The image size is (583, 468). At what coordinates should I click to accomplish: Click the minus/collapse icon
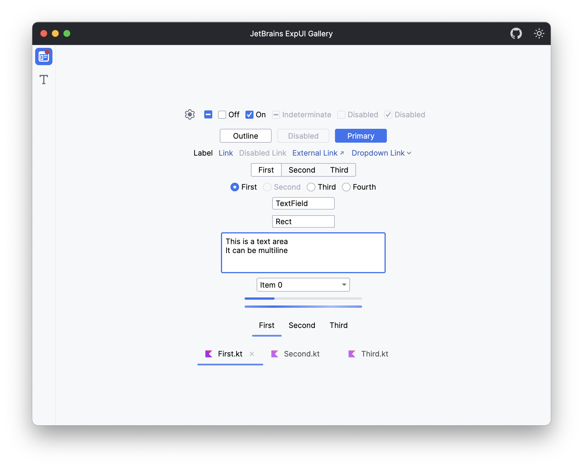coord(207,115)
